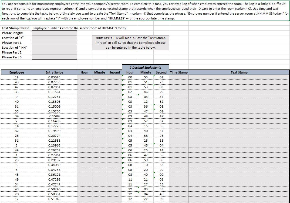Select Entry Swipe value 0.47293
Viewport: 290px width, 203px height.
pos(54,179)
